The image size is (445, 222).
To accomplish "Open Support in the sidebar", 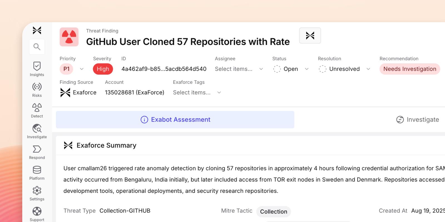I will (37, 214).
